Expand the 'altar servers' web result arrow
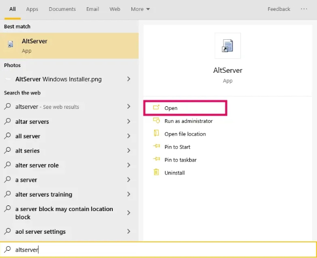The width and height of the screenshot is (317, 258). [x=129, y=122]
